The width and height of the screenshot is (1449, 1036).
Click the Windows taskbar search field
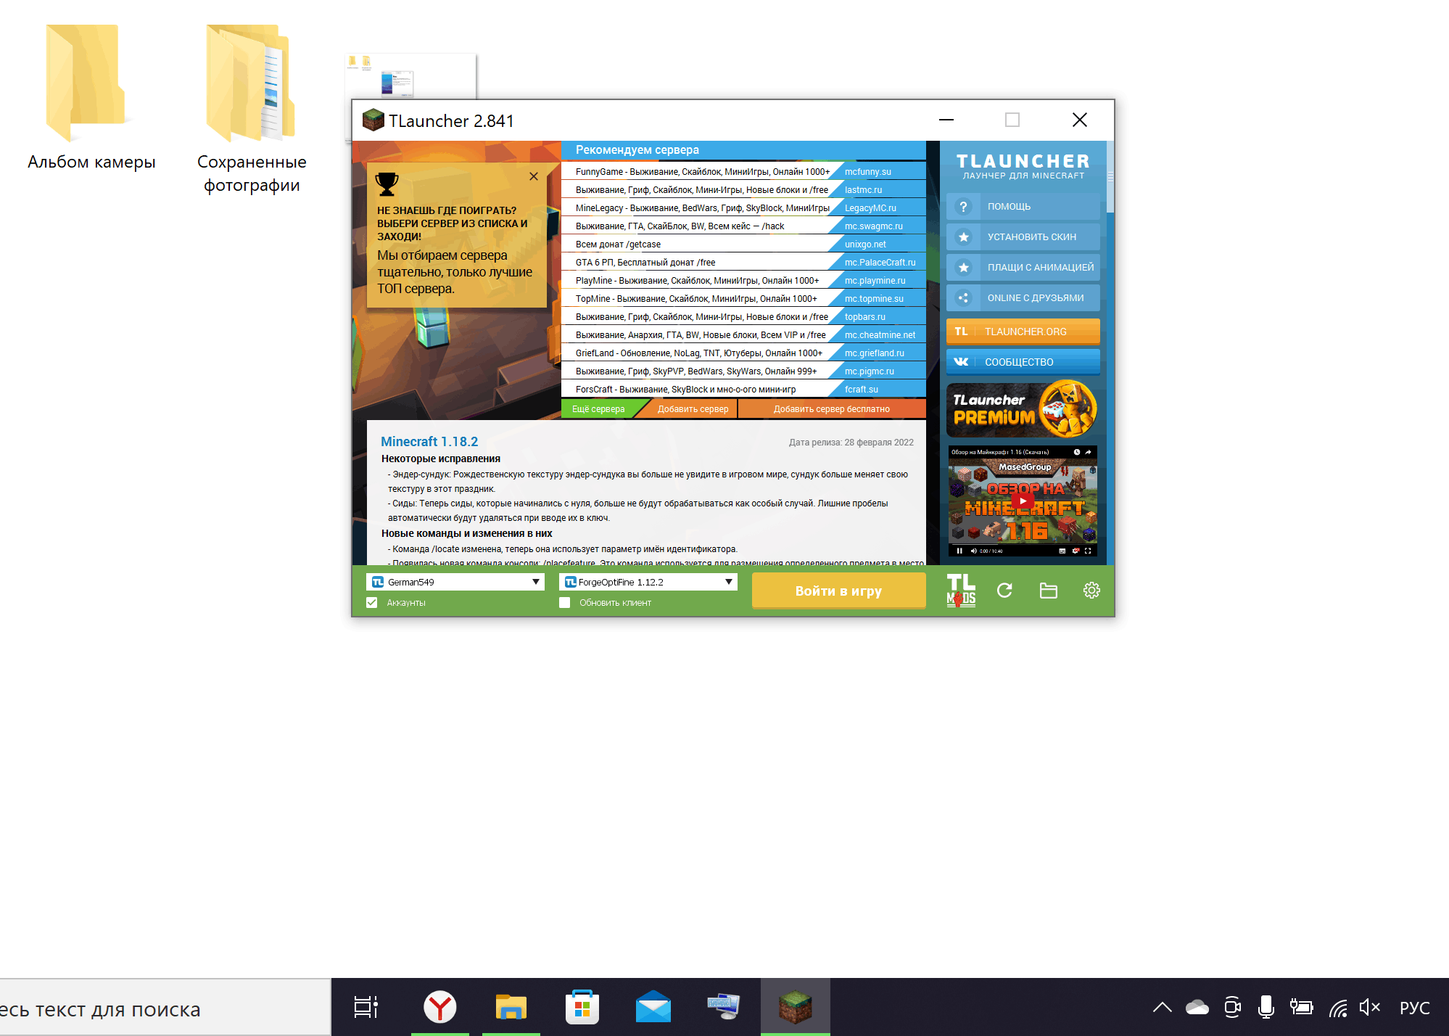pos(165,1008)
